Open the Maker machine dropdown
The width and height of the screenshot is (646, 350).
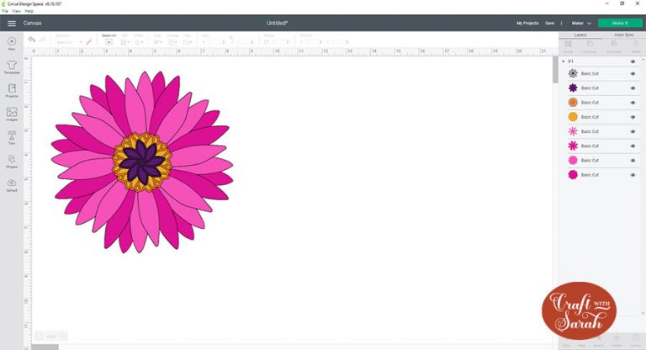click(x=581, y=24)
